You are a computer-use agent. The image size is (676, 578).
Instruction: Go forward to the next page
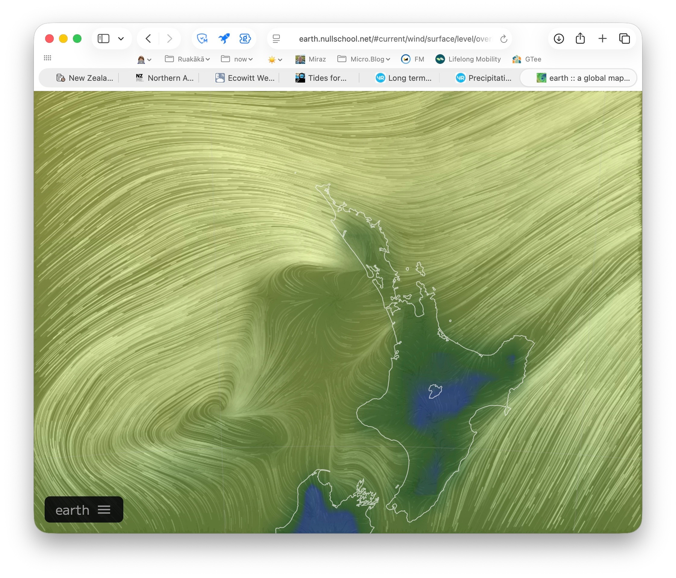tap(169, 39)
